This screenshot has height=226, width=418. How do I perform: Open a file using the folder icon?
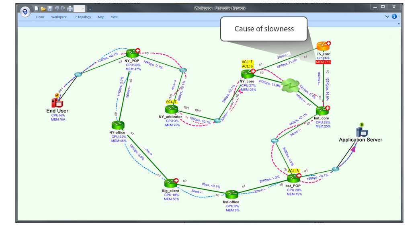tap(43, 9)
